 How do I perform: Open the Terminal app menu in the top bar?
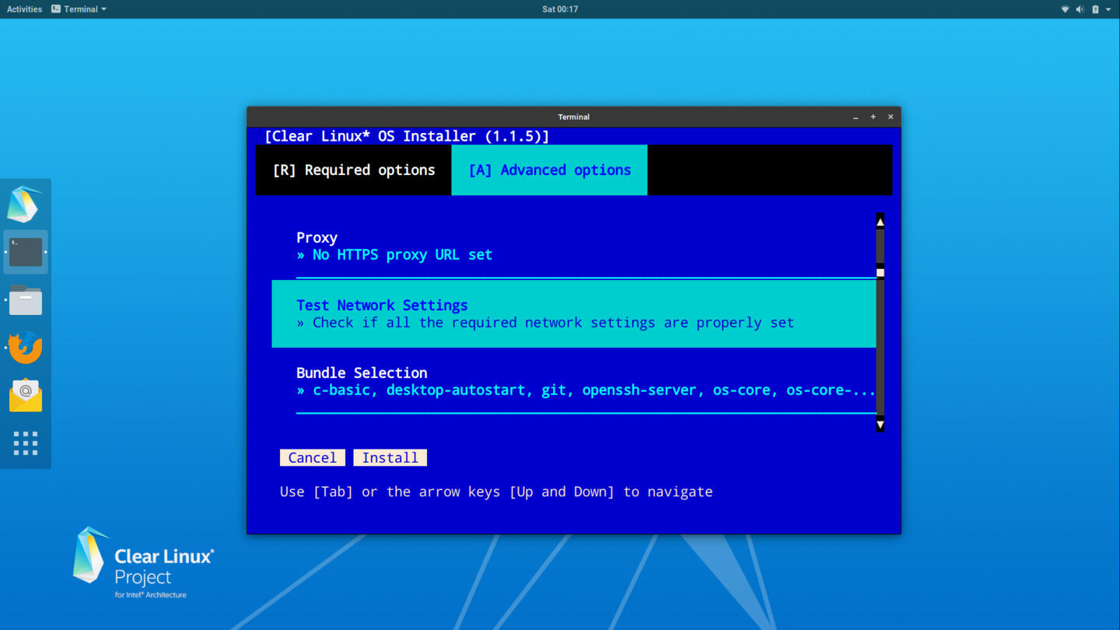tap(79, 9)
